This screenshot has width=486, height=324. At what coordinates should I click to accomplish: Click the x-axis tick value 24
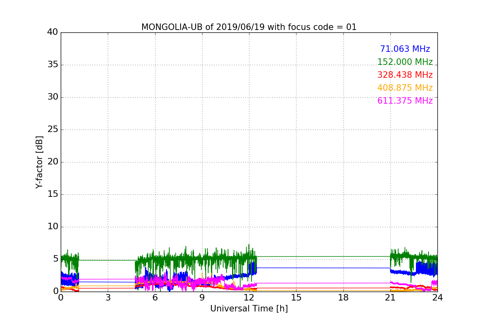[437, 297]
